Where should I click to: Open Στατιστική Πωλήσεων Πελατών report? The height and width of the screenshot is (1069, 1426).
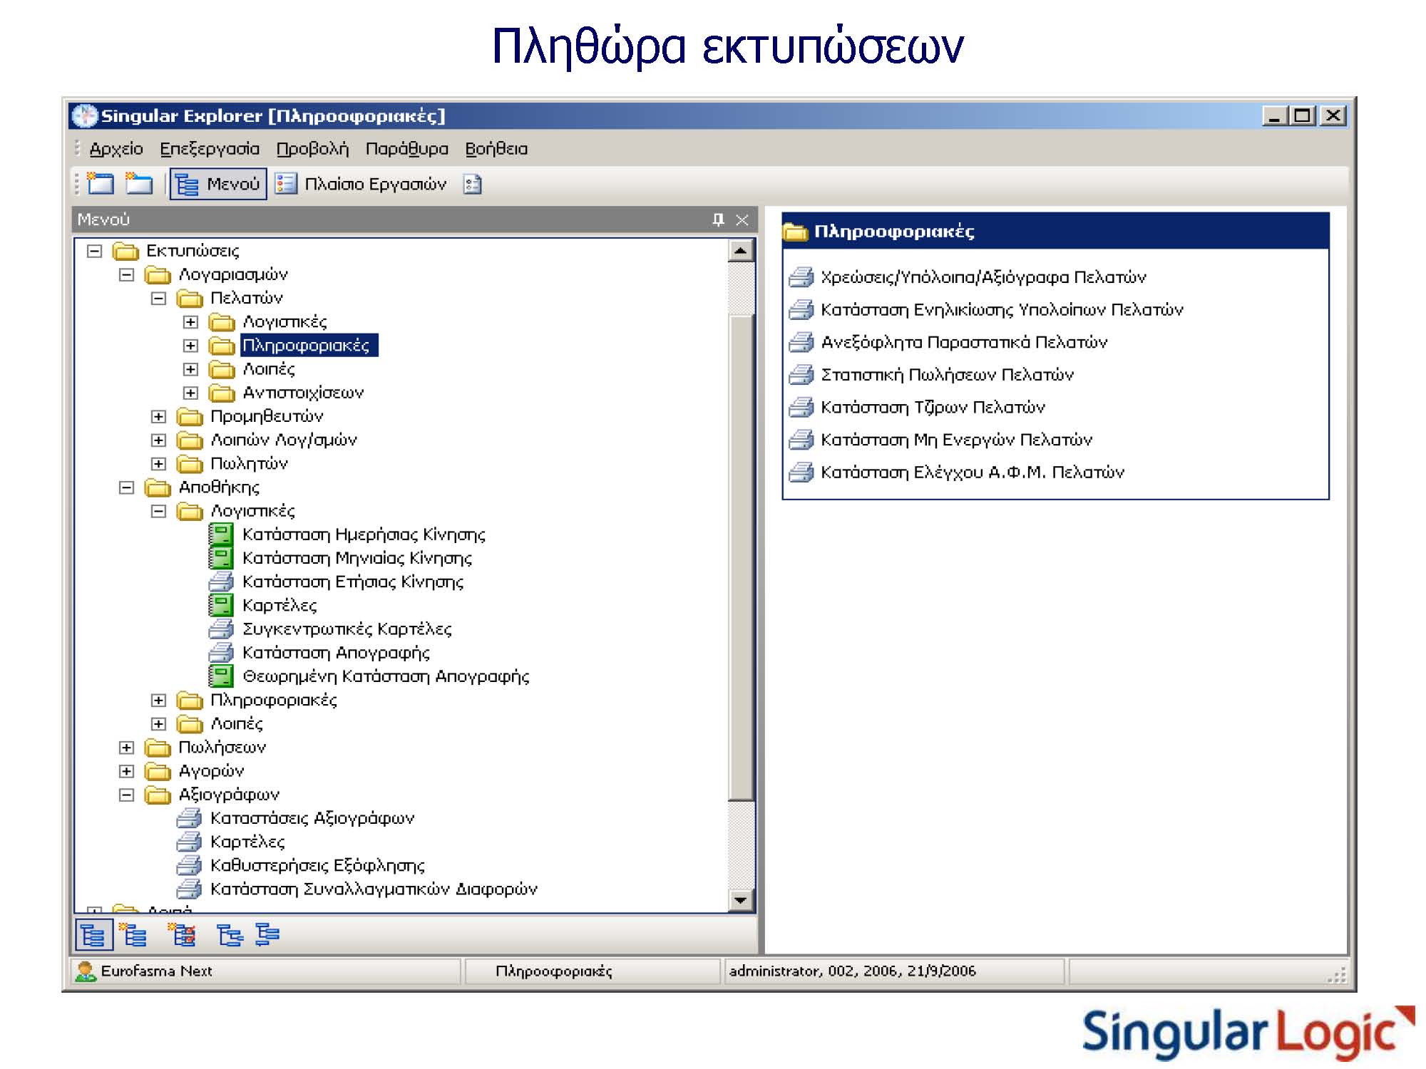[x=947, y=375]
